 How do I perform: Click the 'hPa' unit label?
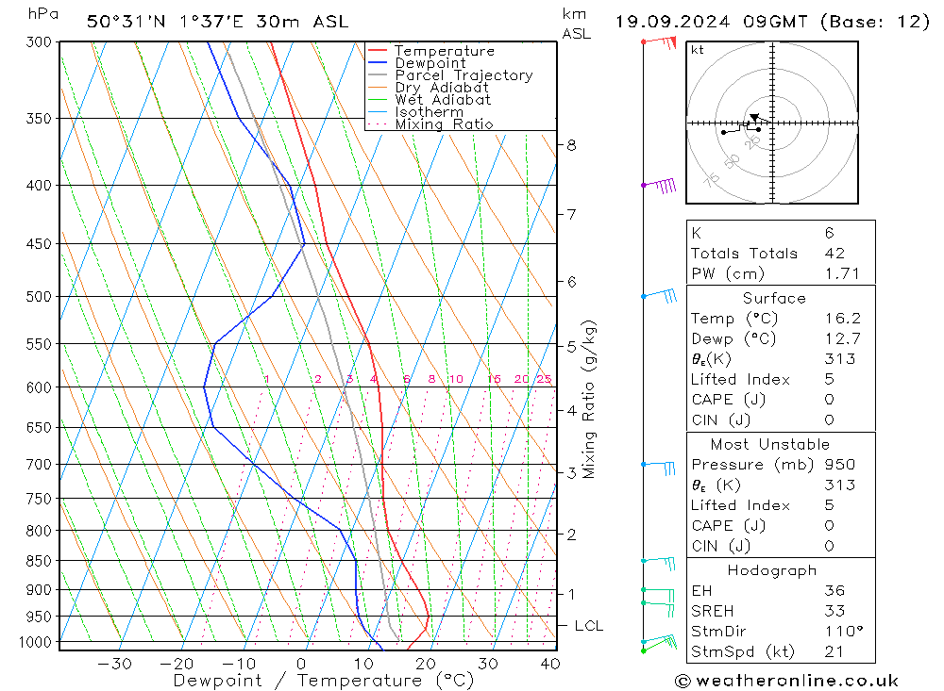tap(42, 14)
